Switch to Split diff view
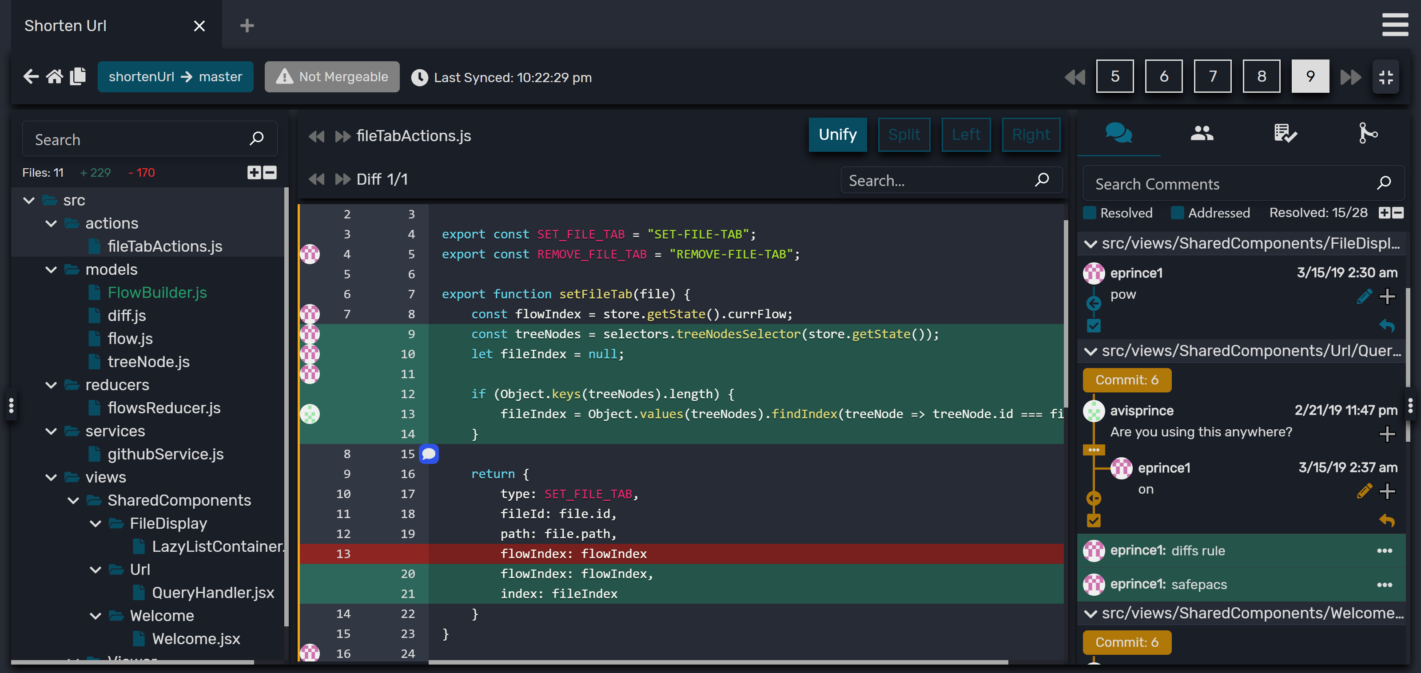The height and width of the screenshot is (673, 1421). (904, 135)
